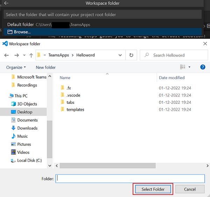Click the back arrow in Workspace folder quick pick
Image resolution: width=210 pixels, height=197 pixels.
6,3
